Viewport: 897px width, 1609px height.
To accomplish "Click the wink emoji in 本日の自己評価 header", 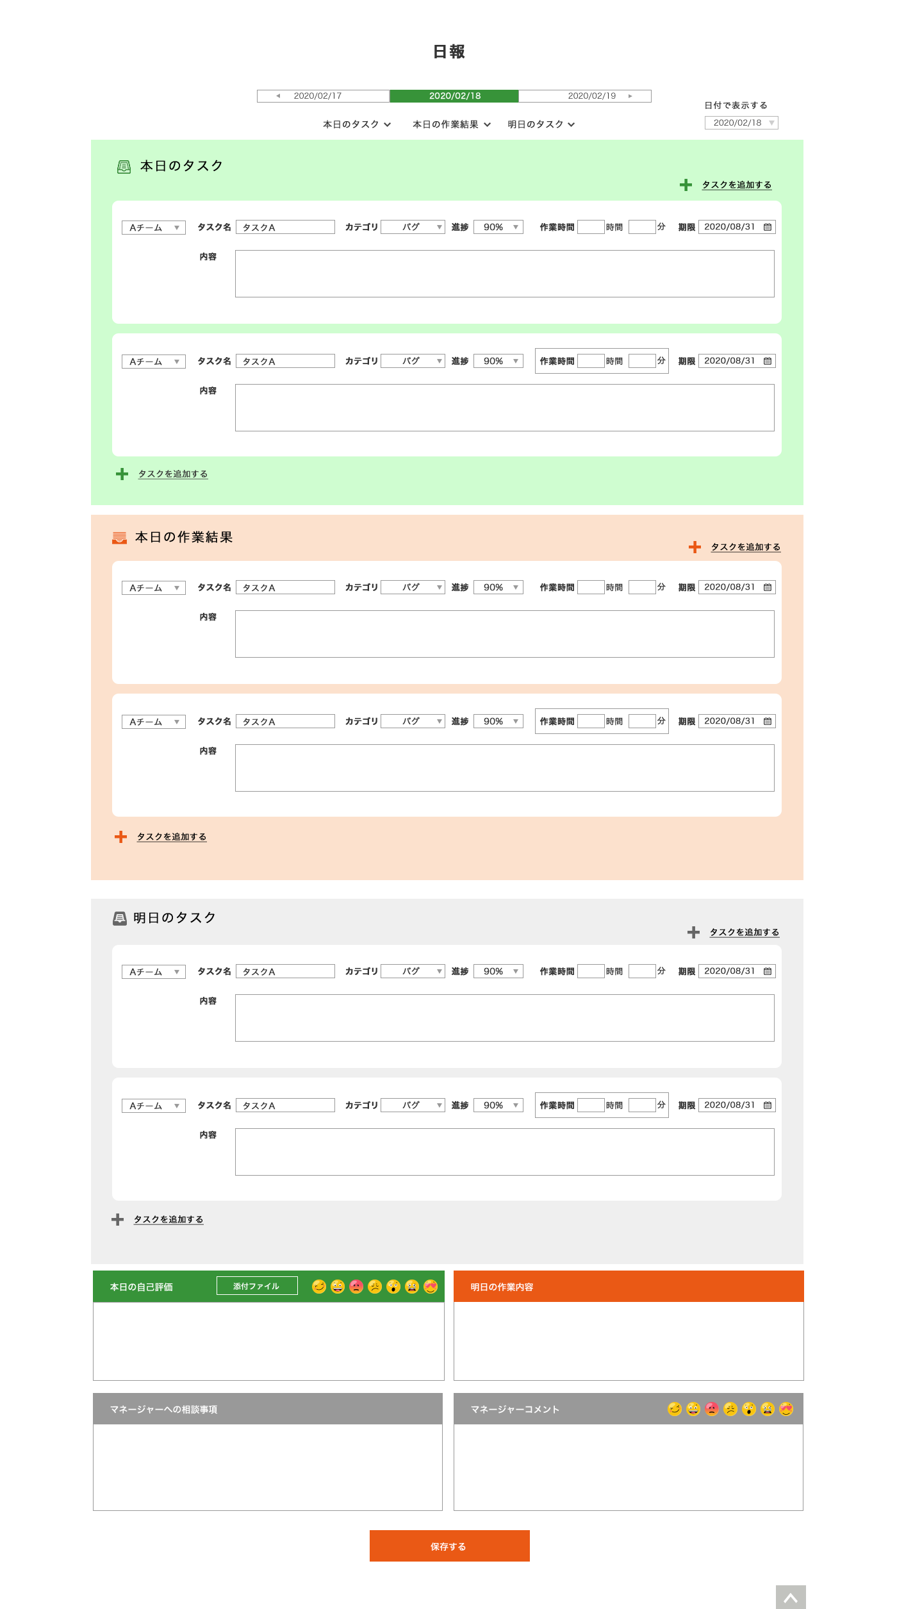I will point(319,1287).
